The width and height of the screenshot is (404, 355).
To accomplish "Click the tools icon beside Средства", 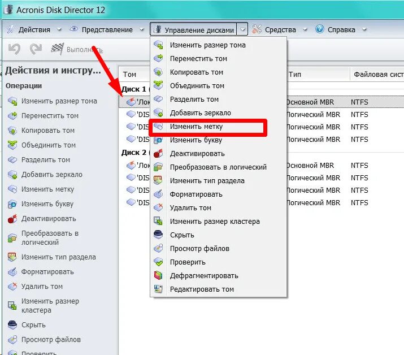I will [x=257, y=29].
